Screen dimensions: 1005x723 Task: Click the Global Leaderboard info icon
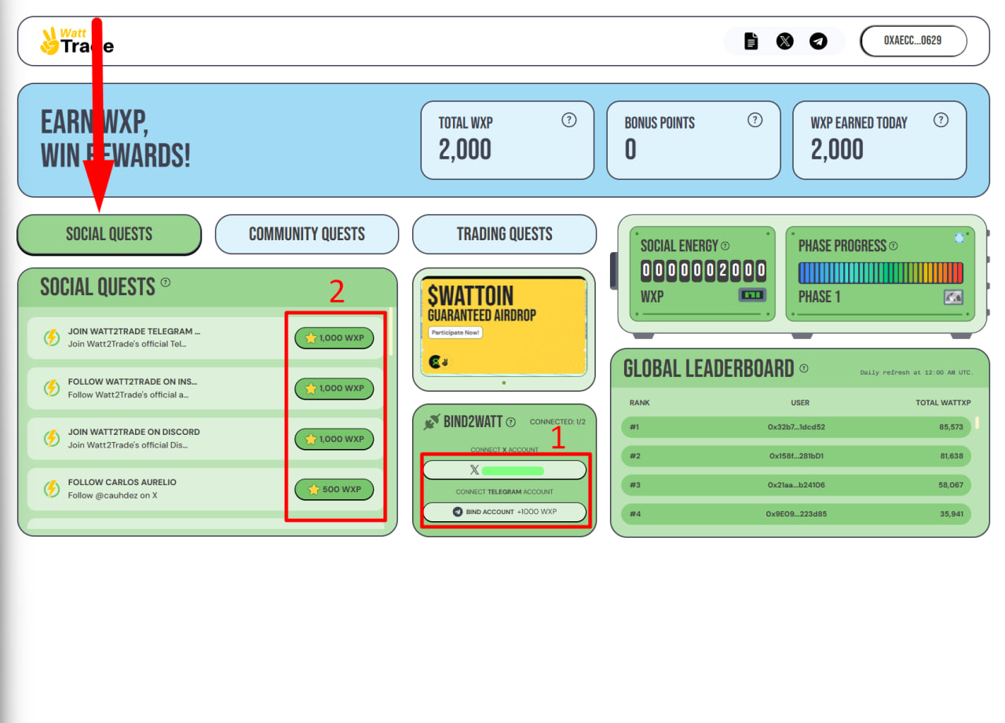[804, 368]
